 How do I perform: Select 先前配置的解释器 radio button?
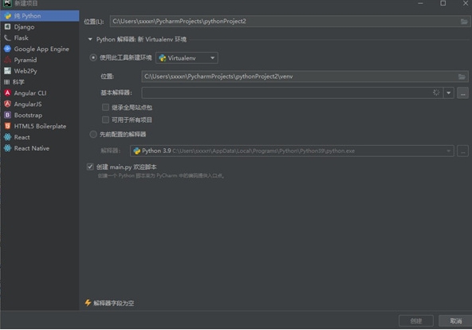pos(93,134)
